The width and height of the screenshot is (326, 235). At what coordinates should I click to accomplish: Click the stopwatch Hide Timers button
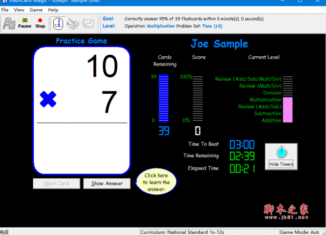(281, 156)
